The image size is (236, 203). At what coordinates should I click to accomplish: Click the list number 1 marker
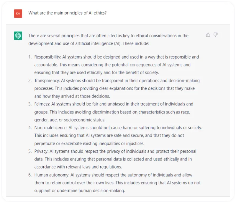tap(30, 57)
